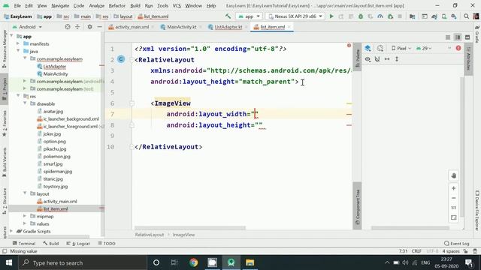Open Chrome from the taskbar
The image size is (481, 270).
[194, 262]
